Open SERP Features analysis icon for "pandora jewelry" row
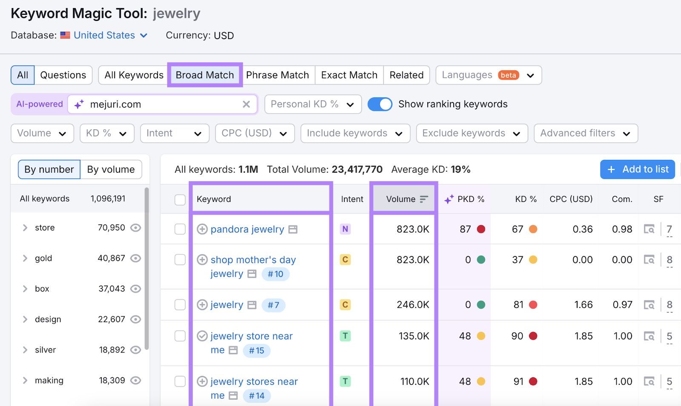This screenshot has width=681, height=406. [649, 229]
